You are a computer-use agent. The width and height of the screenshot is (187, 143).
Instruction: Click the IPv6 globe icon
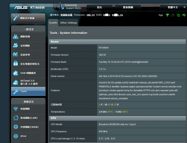16,136
